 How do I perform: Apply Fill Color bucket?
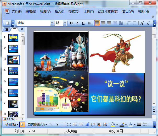(113, 124)
